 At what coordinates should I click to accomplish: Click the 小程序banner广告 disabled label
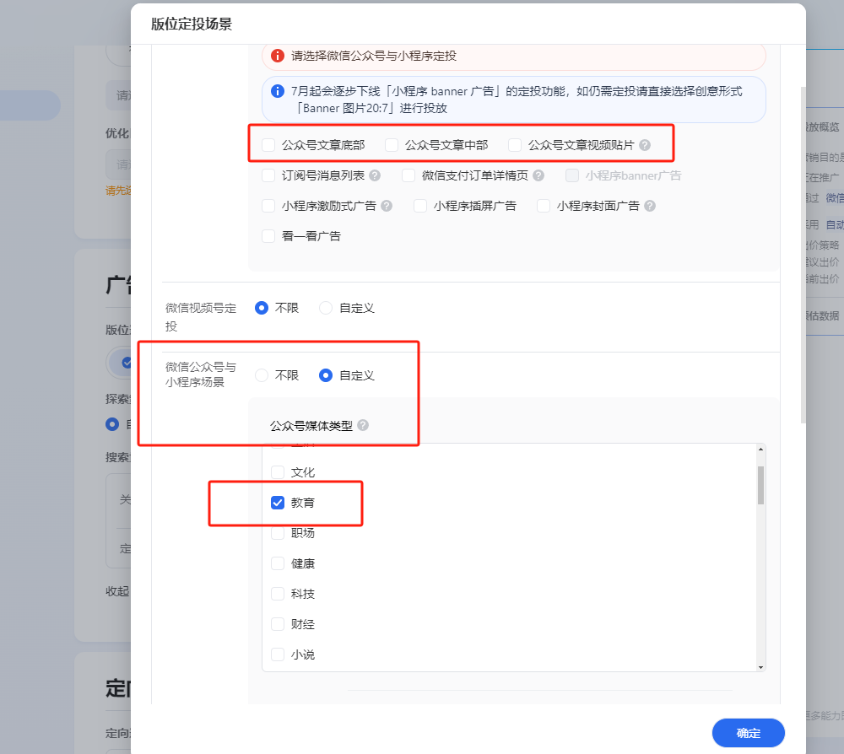[x=633, y=176]
